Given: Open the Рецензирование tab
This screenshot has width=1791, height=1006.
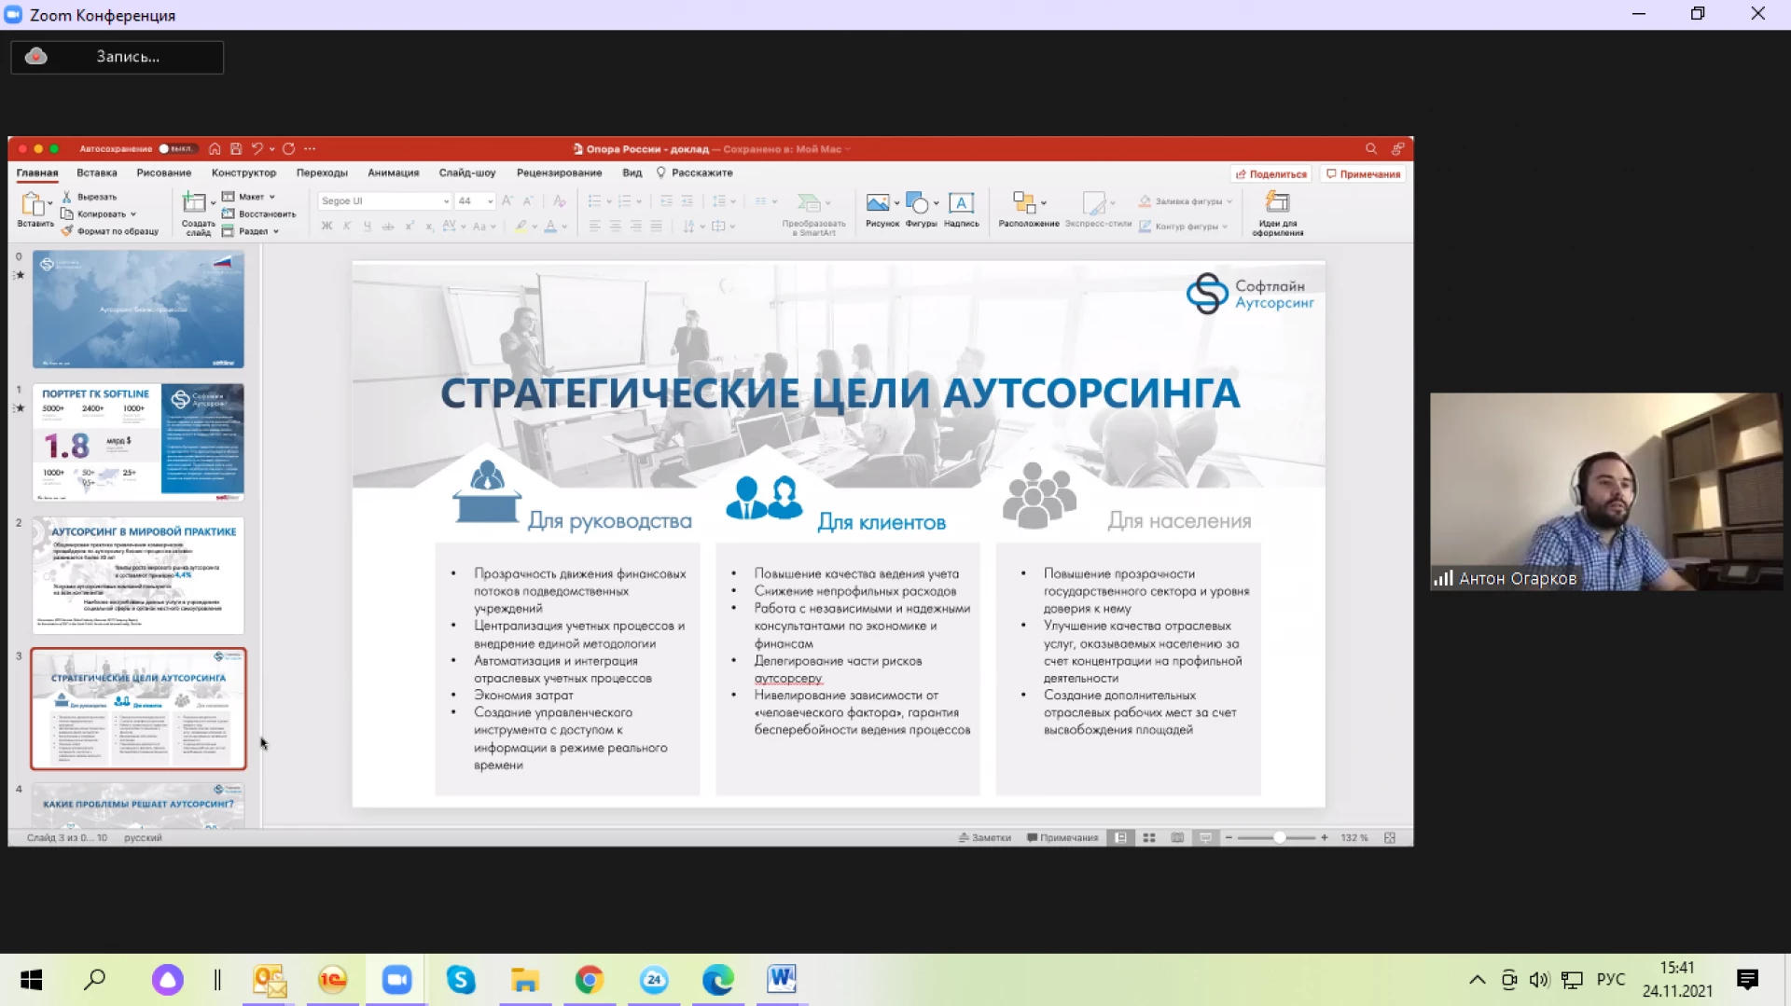Looking at the screenshot, I should 560,172.
